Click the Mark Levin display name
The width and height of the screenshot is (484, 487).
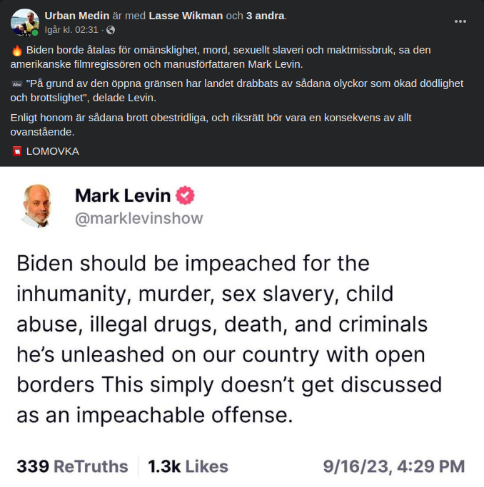123,195
